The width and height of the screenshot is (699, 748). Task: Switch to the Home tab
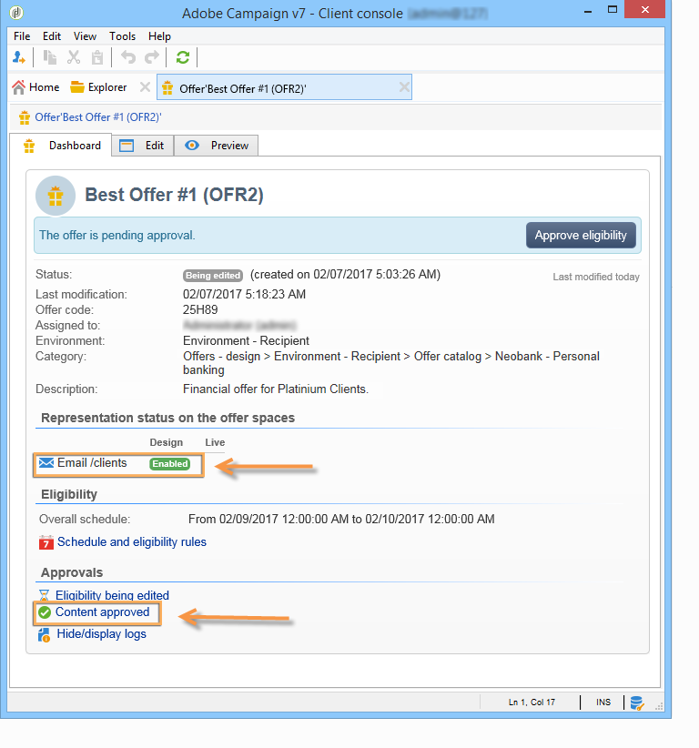35,87
